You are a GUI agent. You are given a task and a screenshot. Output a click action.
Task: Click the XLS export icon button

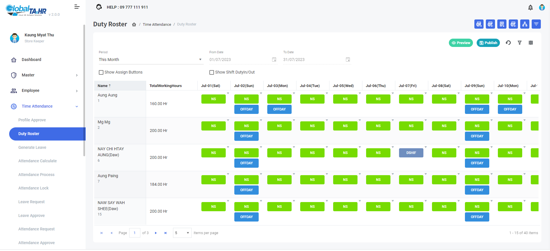pos(479,24)
